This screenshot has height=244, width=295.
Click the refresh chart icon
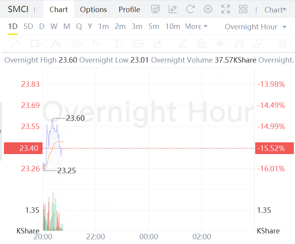[190, 9]
